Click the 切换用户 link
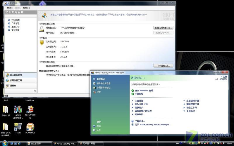The image size is (234, 146). [139, 107]
